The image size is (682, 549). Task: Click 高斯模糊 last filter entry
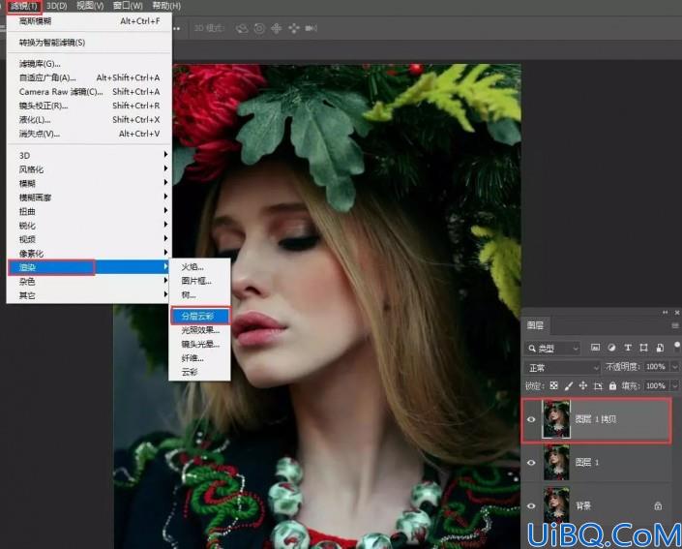coord(89,21)
